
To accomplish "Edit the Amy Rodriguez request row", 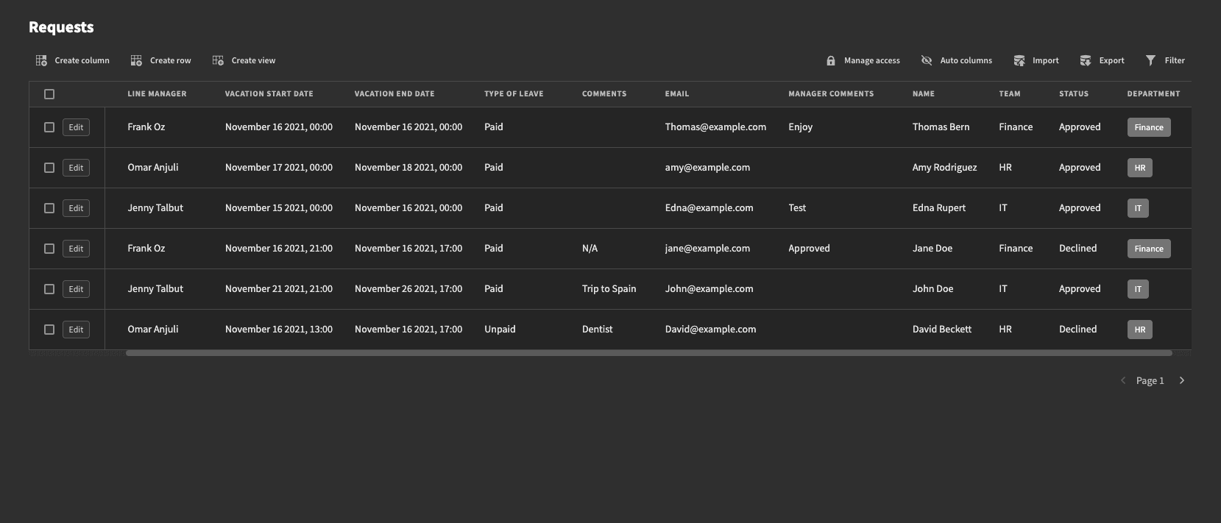I will tap(76, 168).
